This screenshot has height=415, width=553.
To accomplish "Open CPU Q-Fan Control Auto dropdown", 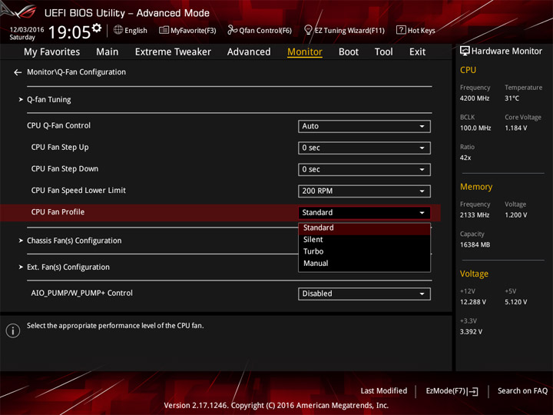I will pyautogui.click(x=364, y=126).
